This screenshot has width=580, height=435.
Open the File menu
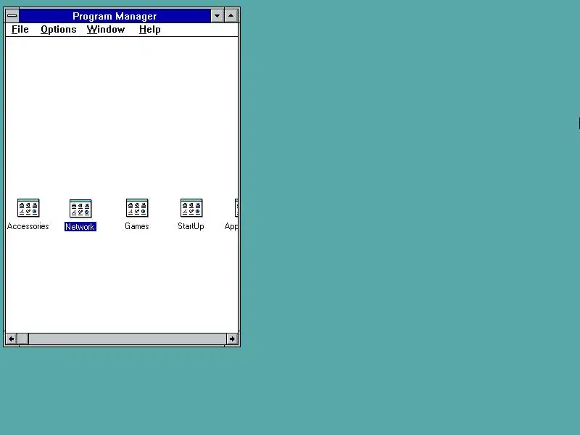pyautogui.click(x=20, y=30)
